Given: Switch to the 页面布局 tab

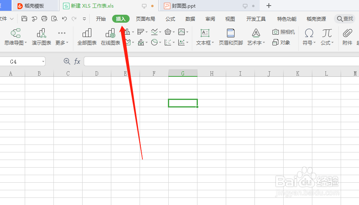Looking at the screenshot, I should (x=145, y=19).
